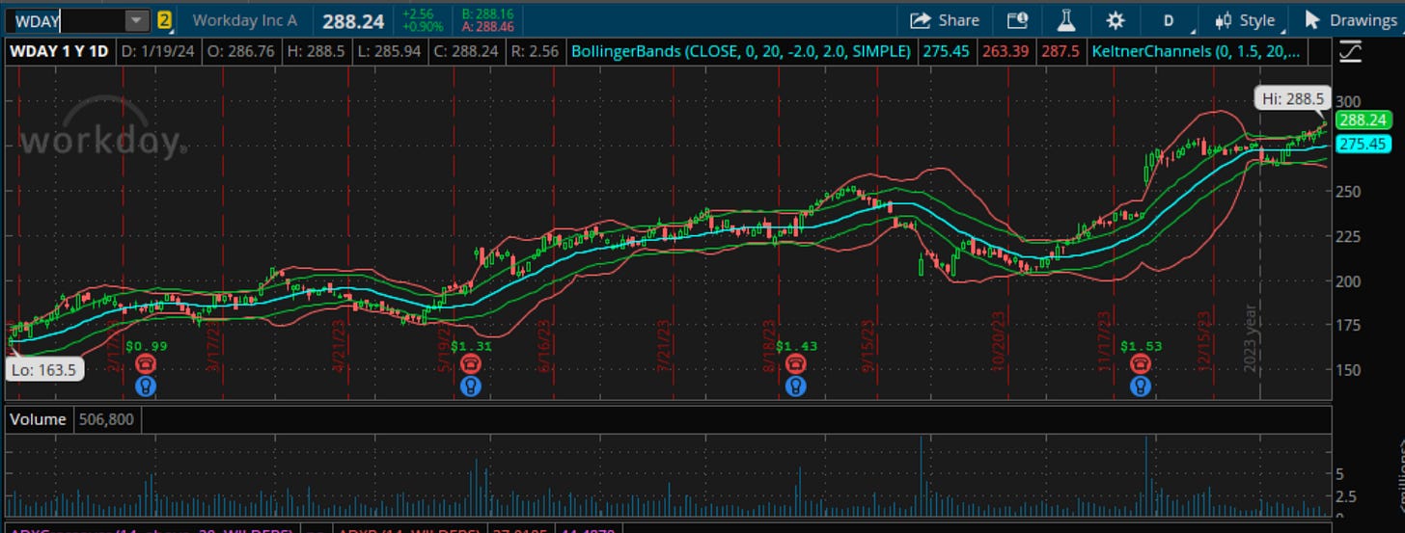Click the date readout D: 1/19/24
Screen dimensions: 1405x533
pos(159,50)
